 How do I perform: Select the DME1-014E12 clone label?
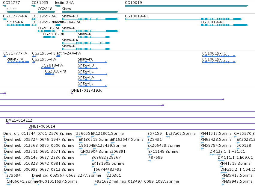(19, 120)
